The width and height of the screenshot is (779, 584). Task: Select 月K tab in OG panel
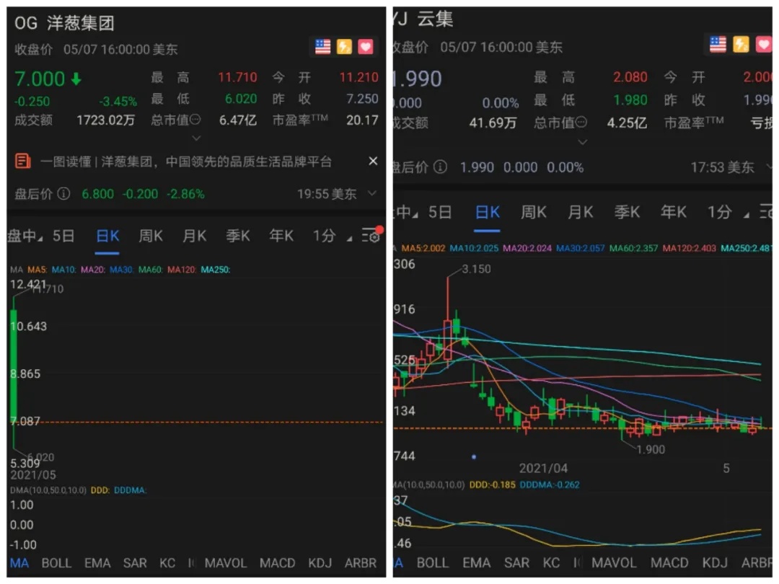pyautogui.click(x=194, y=236)
